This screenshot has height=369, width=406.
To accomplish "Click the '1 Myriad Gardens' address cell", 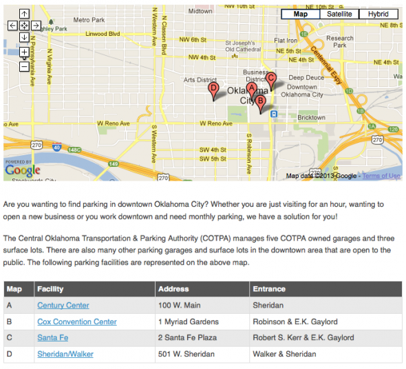I will (x=202, y=321).
